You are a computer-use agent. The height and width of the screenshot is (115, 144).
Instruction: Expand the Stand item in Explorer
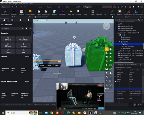pos(117,24)
